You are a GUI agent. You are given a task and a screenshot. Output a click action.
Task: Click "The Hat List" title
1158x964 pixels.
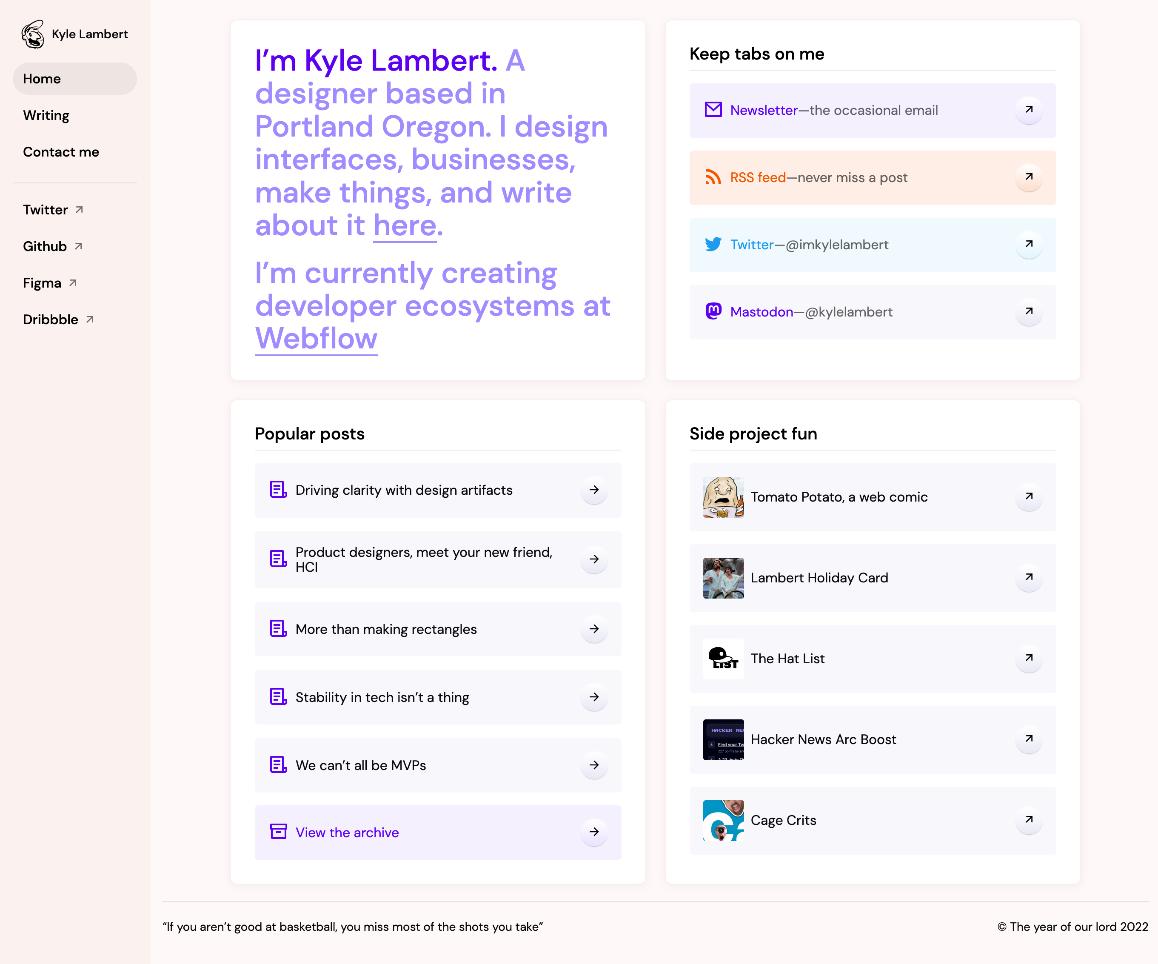point(787,659)
